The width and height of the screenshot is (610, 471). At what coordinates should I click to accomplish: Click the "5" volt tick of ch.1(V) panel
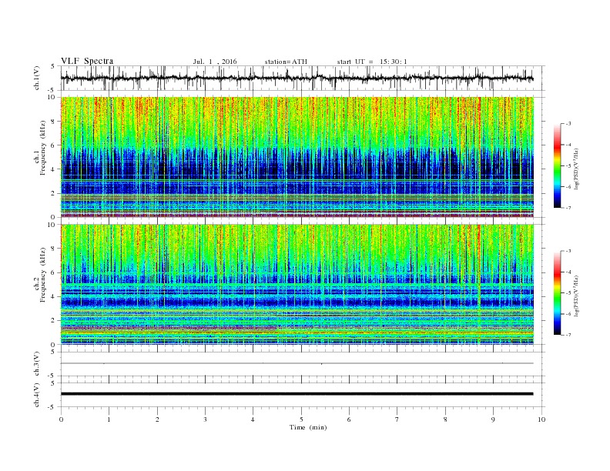point(53,66)
